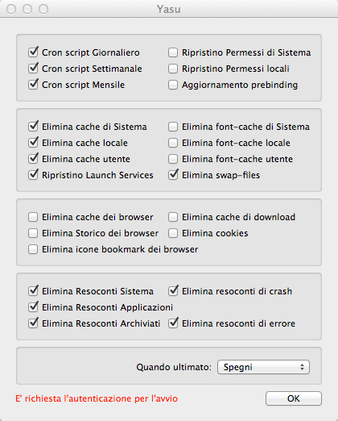Tick Elimina icone bookmark dei browser
The width and height of the screenshot is (338, 421).
point(33,249)
